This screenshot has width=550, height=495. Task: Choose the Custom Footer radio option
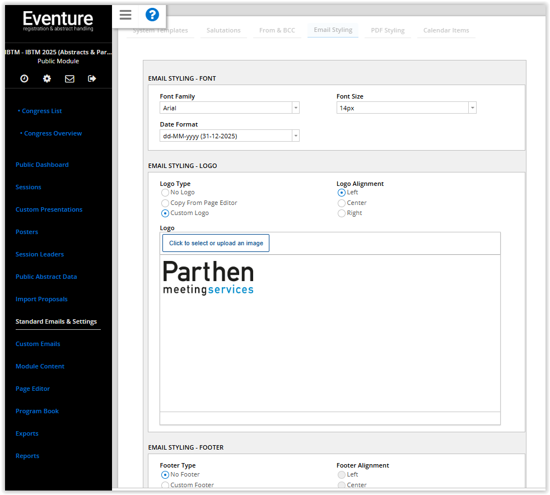[165, 485]
